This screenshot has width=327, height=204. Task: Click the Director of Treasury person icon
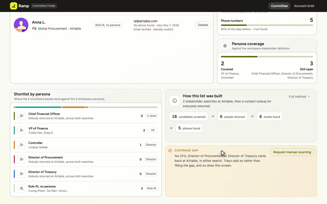[22, 174]
